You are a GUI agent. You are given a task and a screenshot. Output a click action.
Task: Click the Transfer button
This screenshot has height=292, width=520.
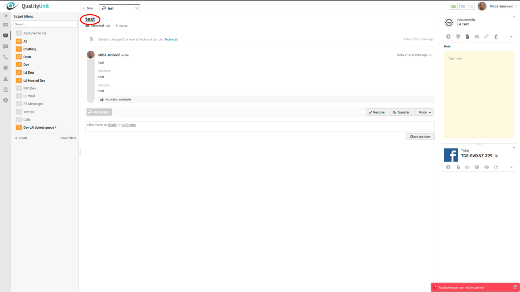(x=401, y=112)
